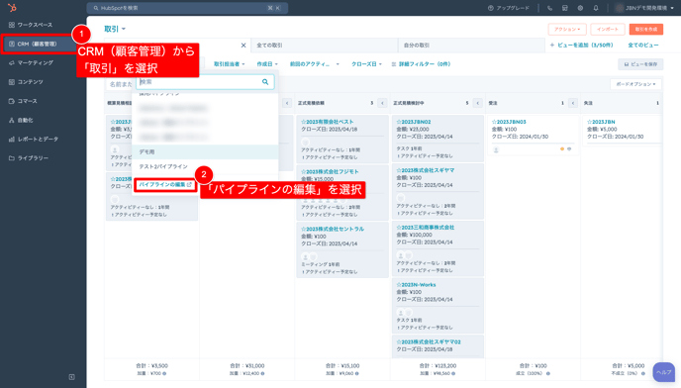The height and width of the screenshot is (388, 681).
Task: Open the ☆2023JBN03 deal
Action: pyautogui.click(x=509, y=122)
